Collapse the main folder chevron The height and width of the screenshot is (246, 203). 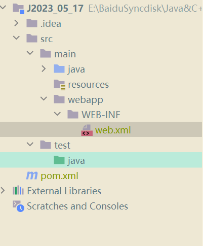[x=30, y=53]
